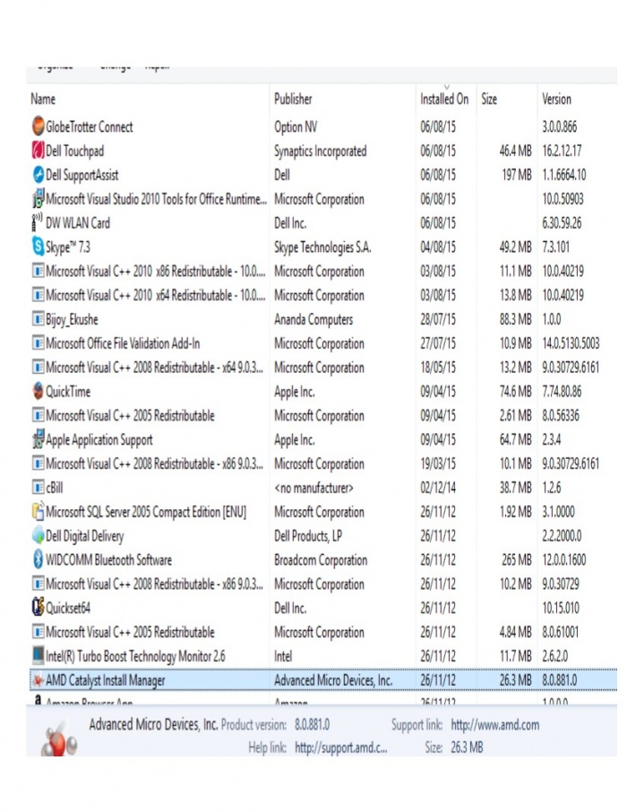Click the QuickTime logo icon
The height and width of the screenshot is (812, 627).
pyautogui.click(x=38, y=391)
